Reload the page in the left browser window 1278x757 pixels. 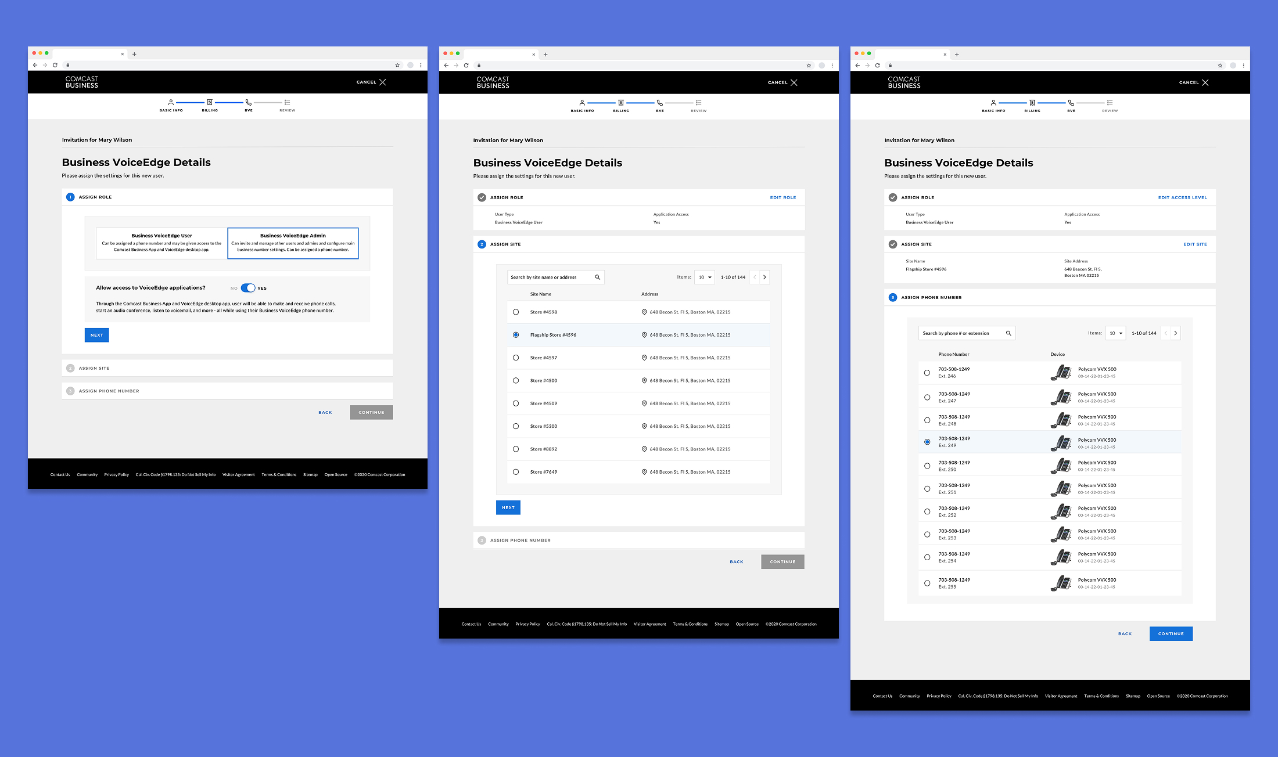pos(55,65)
